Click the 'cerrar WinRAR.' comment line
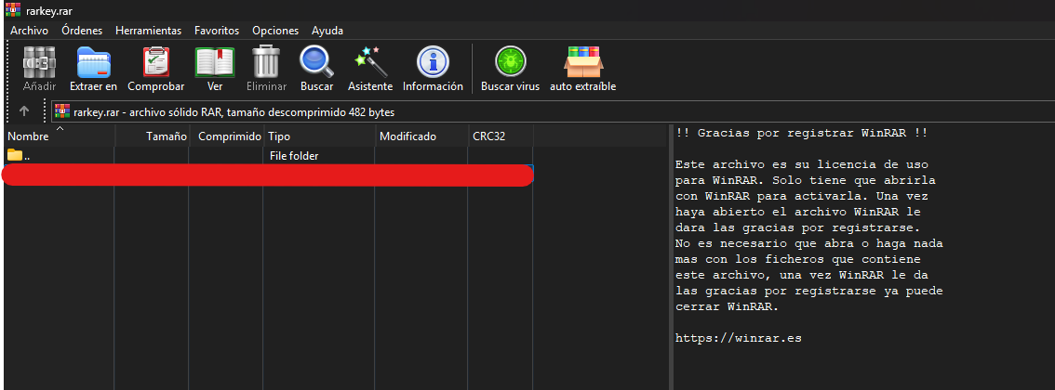The height and width of the screenshot is (390, 1055). click(x=727, y=307)
